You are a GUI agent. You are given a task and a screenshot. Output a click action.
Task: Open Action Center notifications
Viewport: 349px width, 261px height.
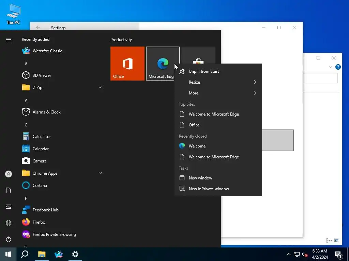pos(338,255)
